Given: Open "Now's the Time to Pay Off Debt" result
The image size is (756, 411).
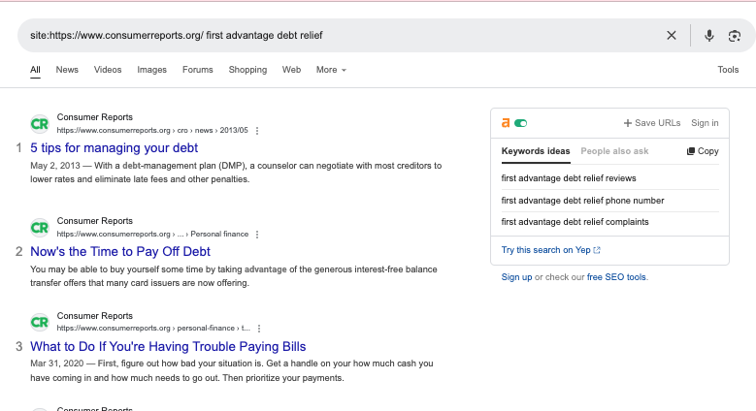Looking at the screenshot, I should (120, 251).
